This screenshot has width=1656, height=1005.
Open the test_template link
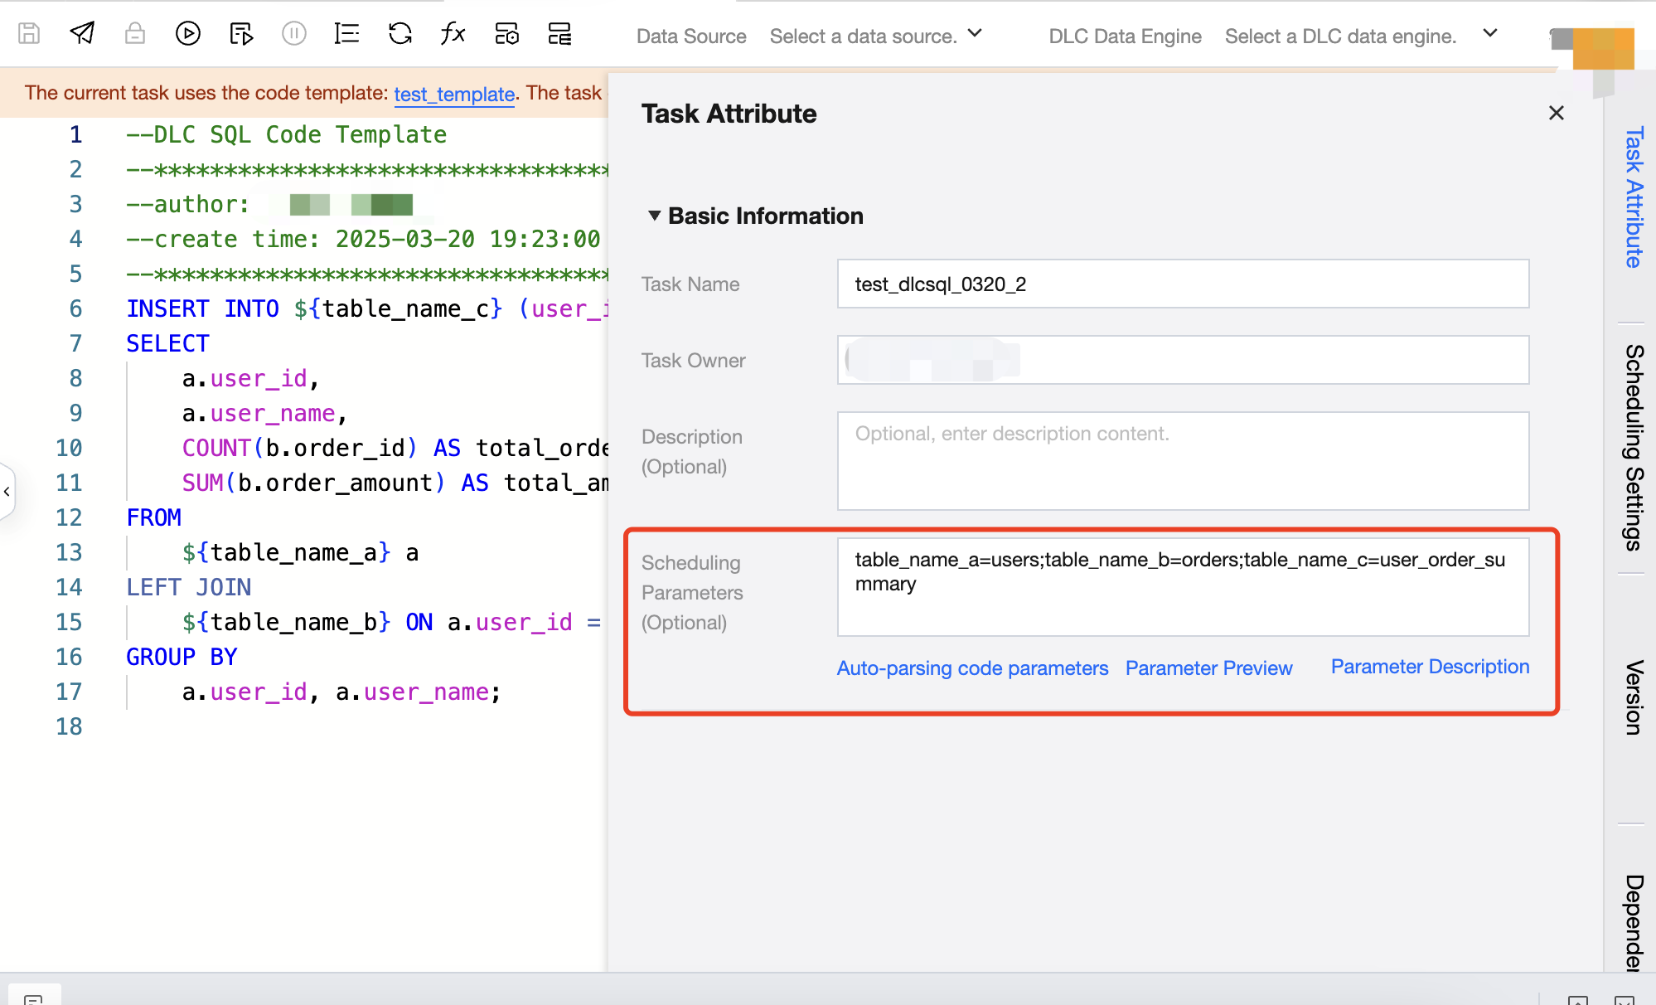pos(454,94)
